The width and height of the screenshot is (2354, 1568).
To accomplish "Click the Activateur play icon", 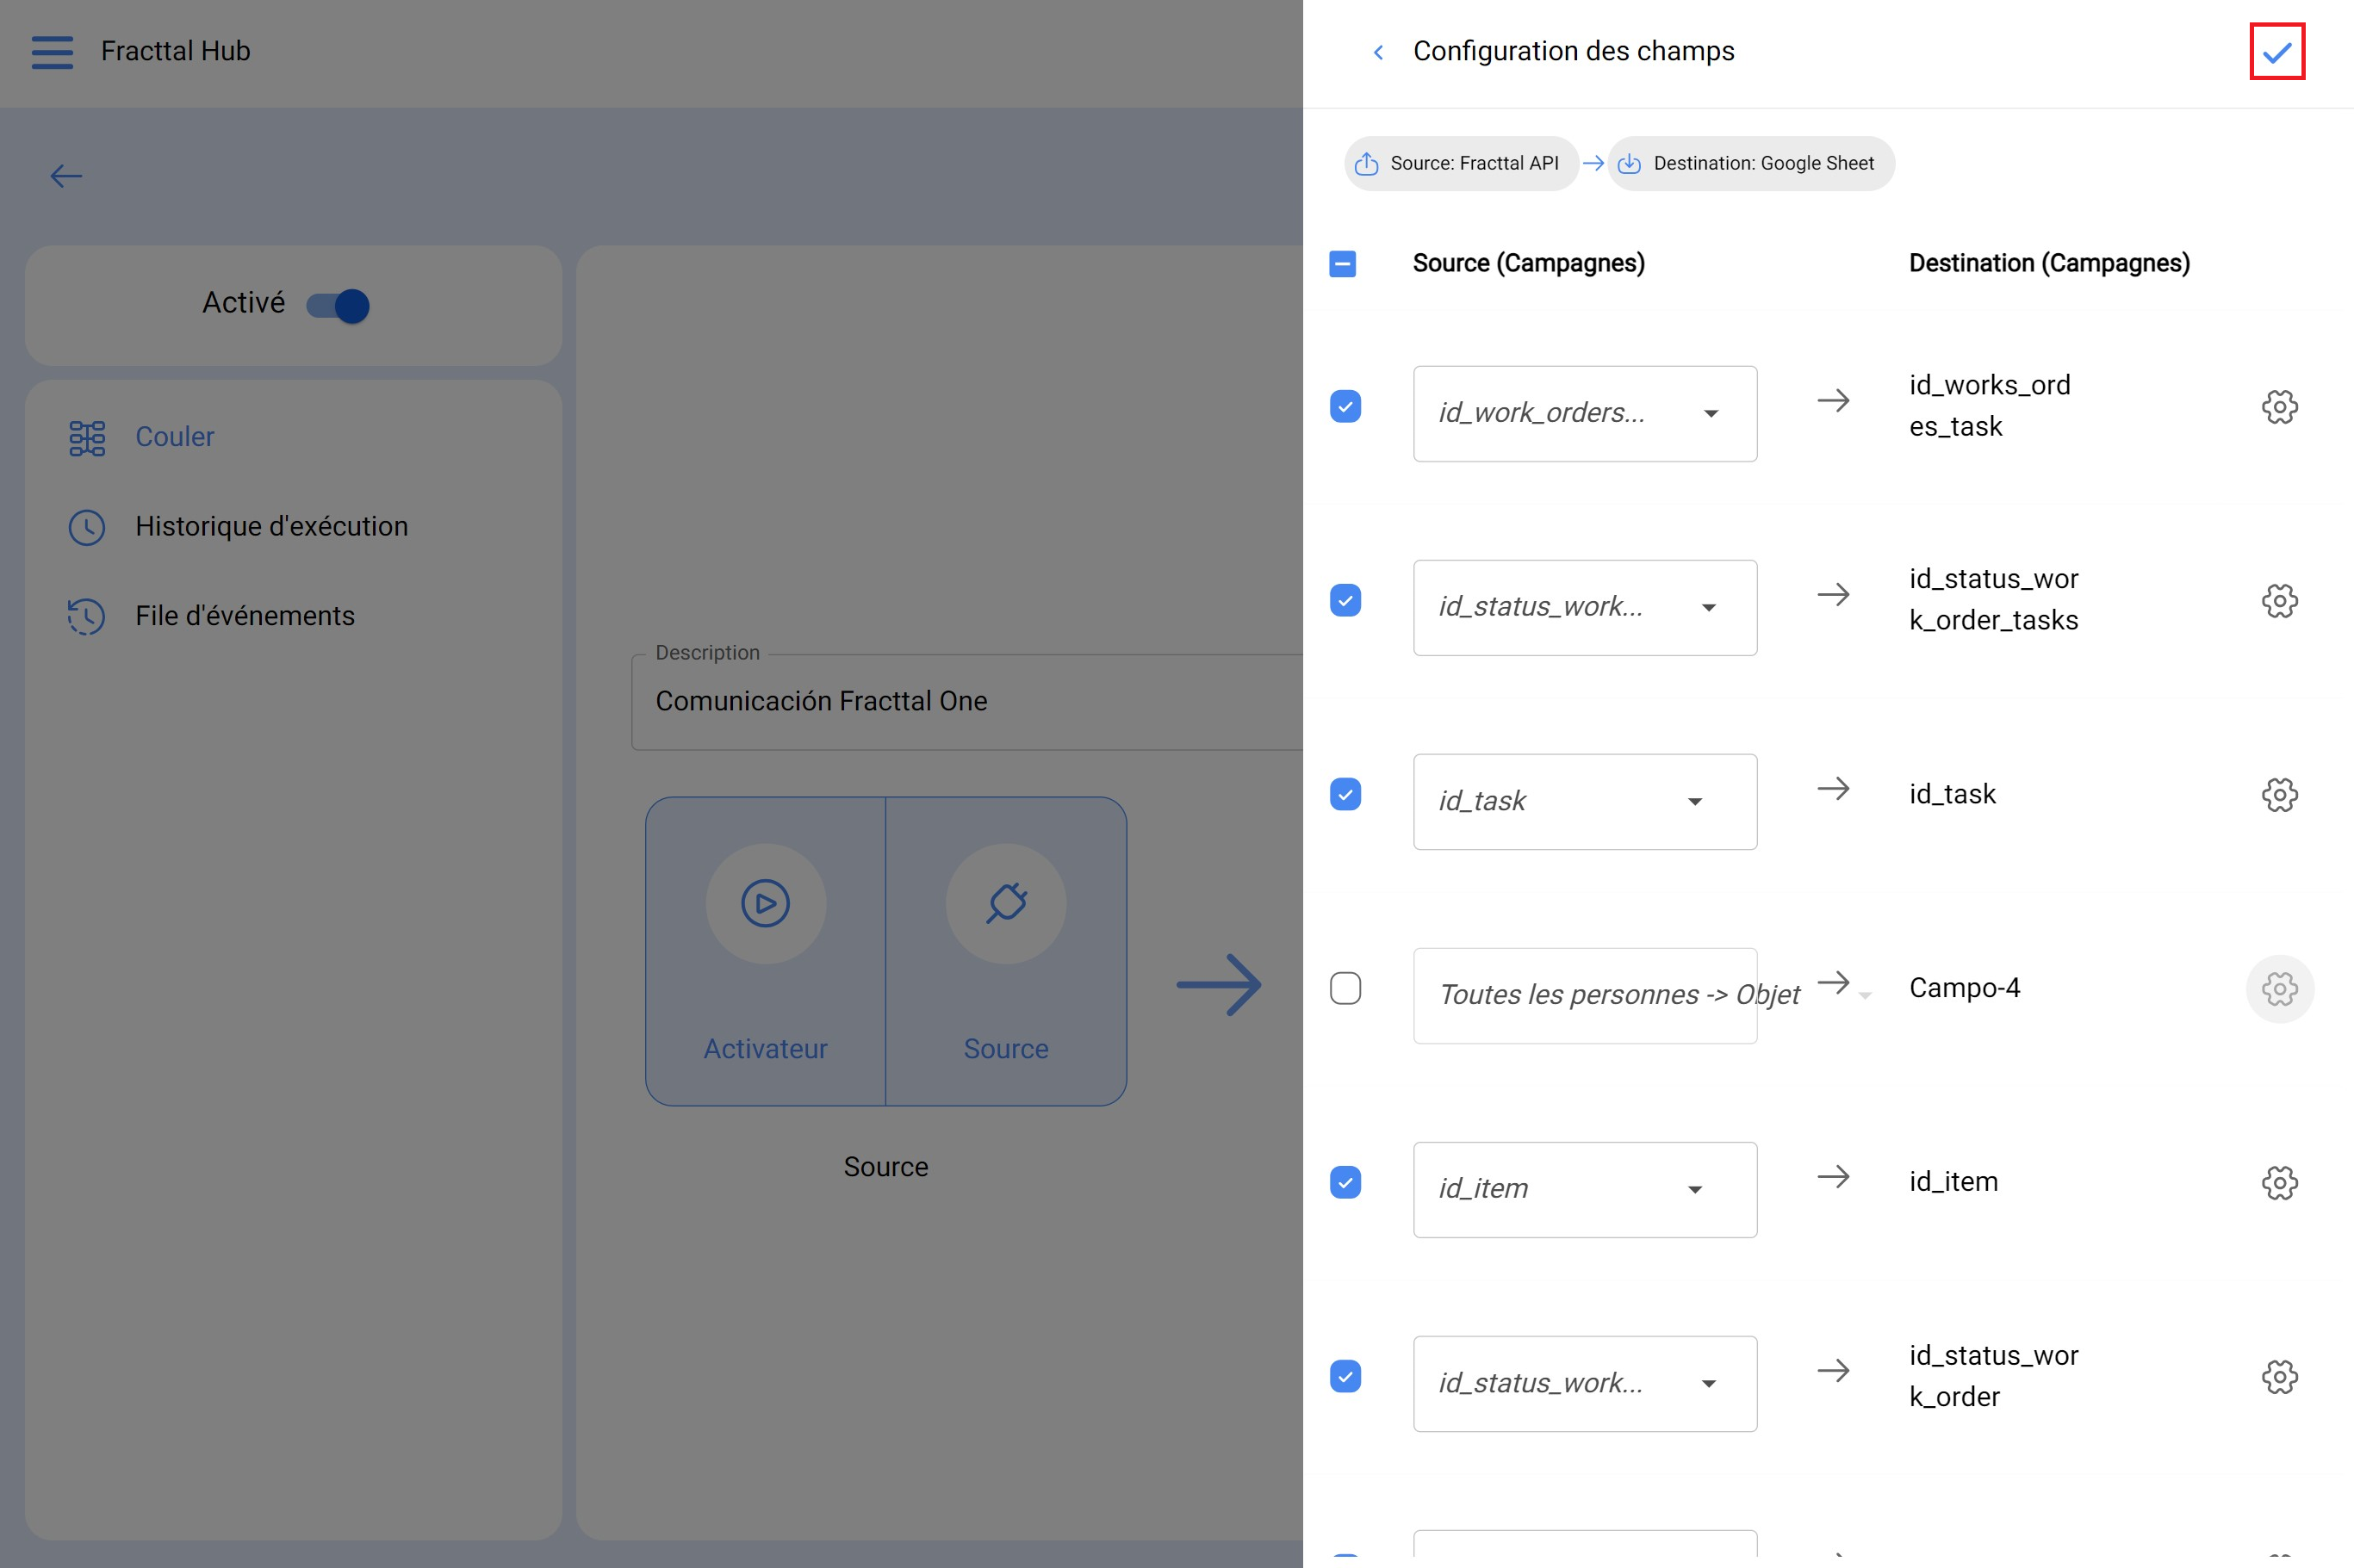I will tap(766, 903).
